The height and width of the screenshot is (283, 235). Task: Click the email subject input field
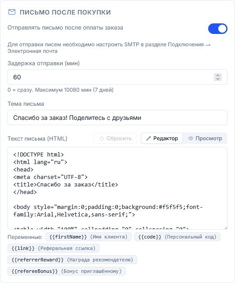[117, 118]
